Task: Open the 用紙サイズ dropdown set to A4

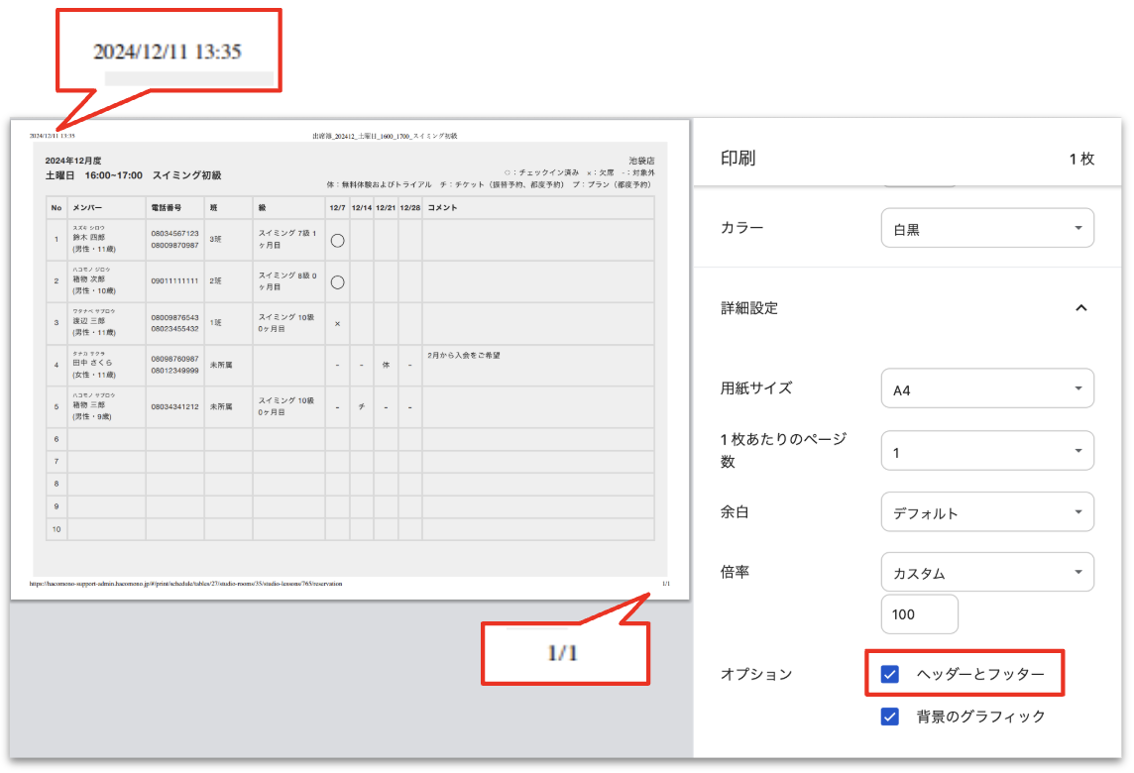Action: [987, 390]
